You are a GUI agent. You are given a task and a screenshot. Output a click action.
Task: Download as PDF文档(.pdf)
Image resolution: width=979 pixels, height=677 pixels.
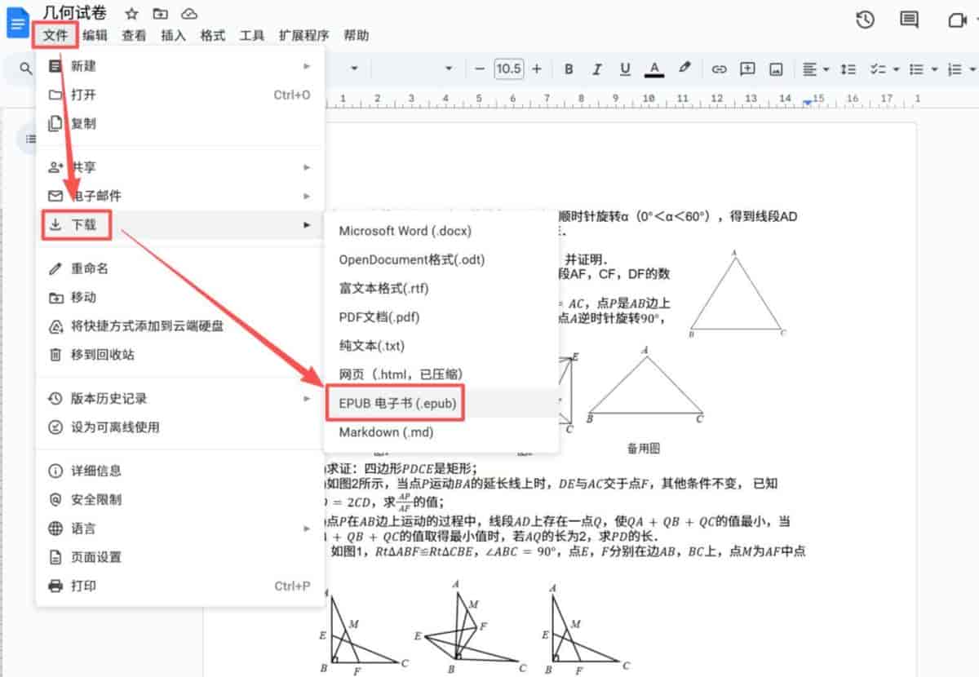(x=441, y=316)
